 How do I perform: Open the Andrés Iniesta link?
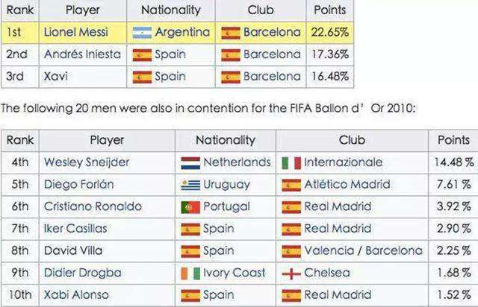coord(82,54)
